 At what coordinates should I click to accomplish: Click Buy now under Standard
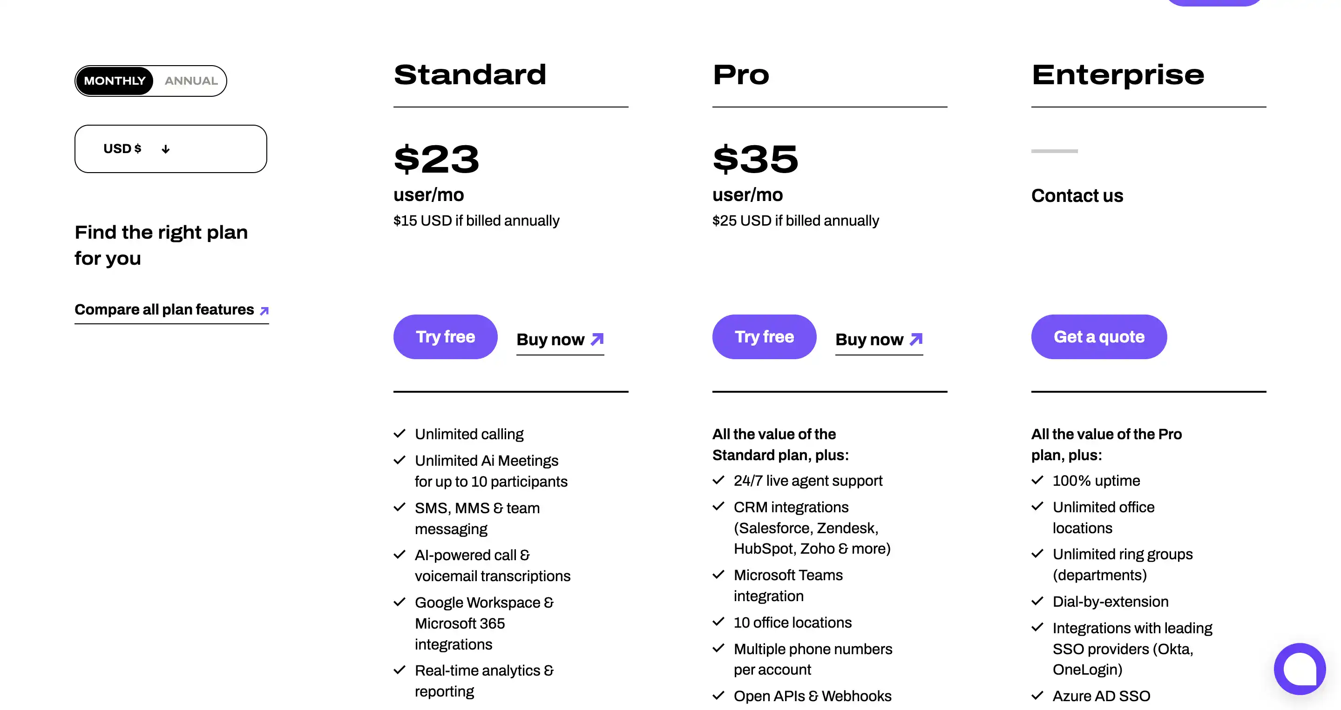coord(550,339)
